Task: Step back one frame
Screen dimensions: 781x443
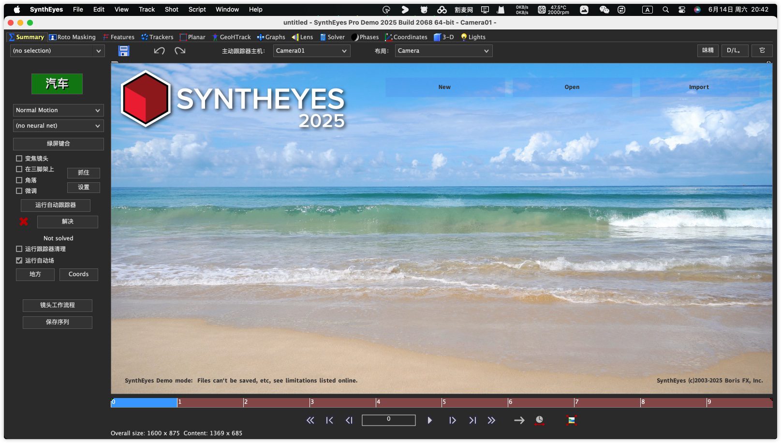Action: point(349,420)
